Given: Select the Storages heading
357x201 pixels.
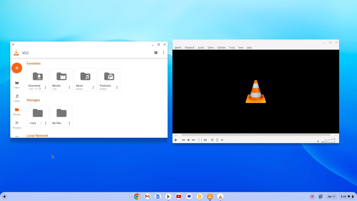Looking at the screenshot, I should pos(33,100).
